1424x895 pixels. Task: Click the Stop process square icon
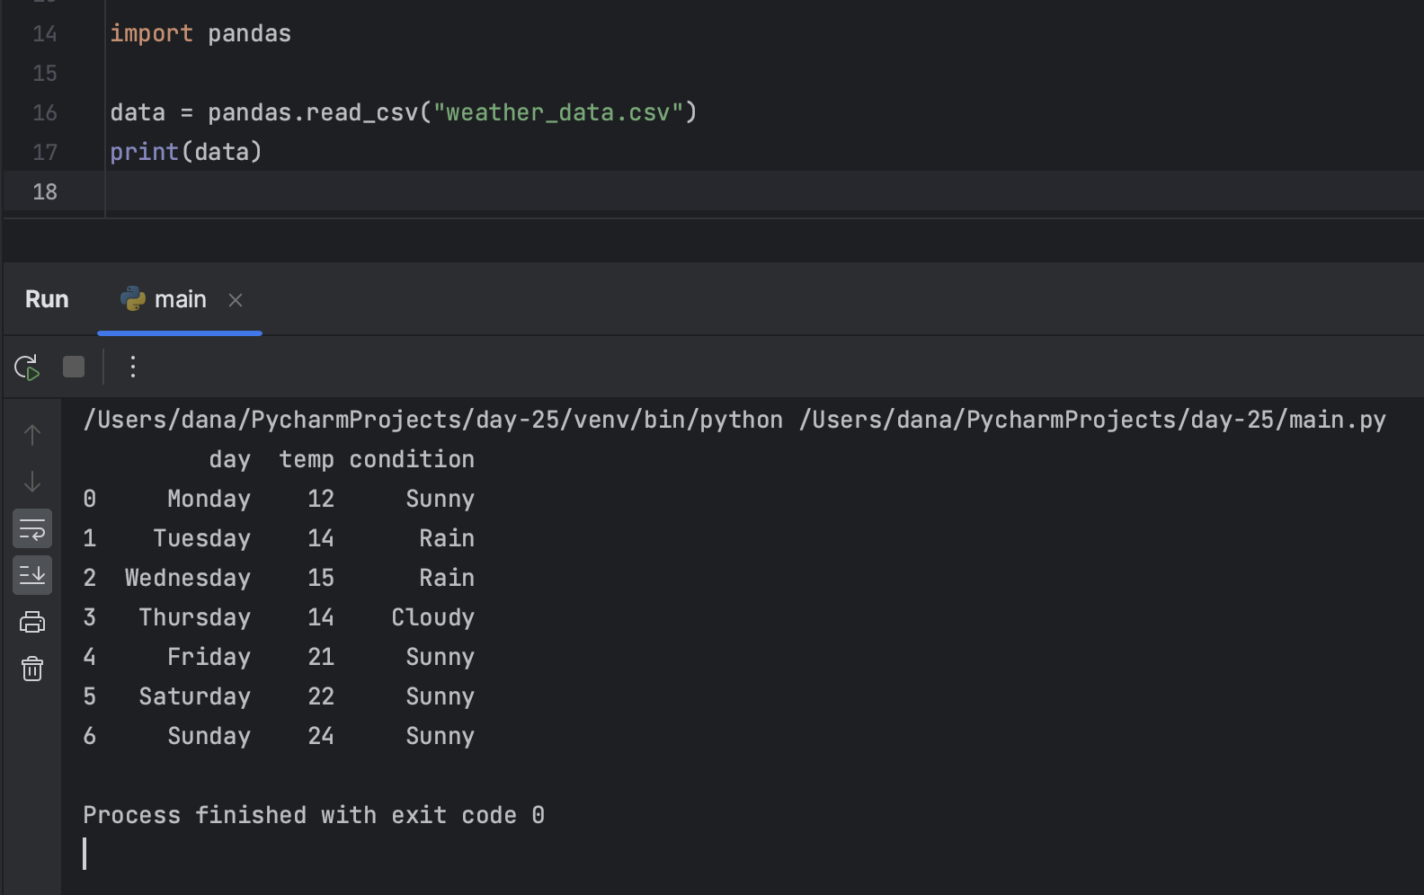(x=74, y=367)
